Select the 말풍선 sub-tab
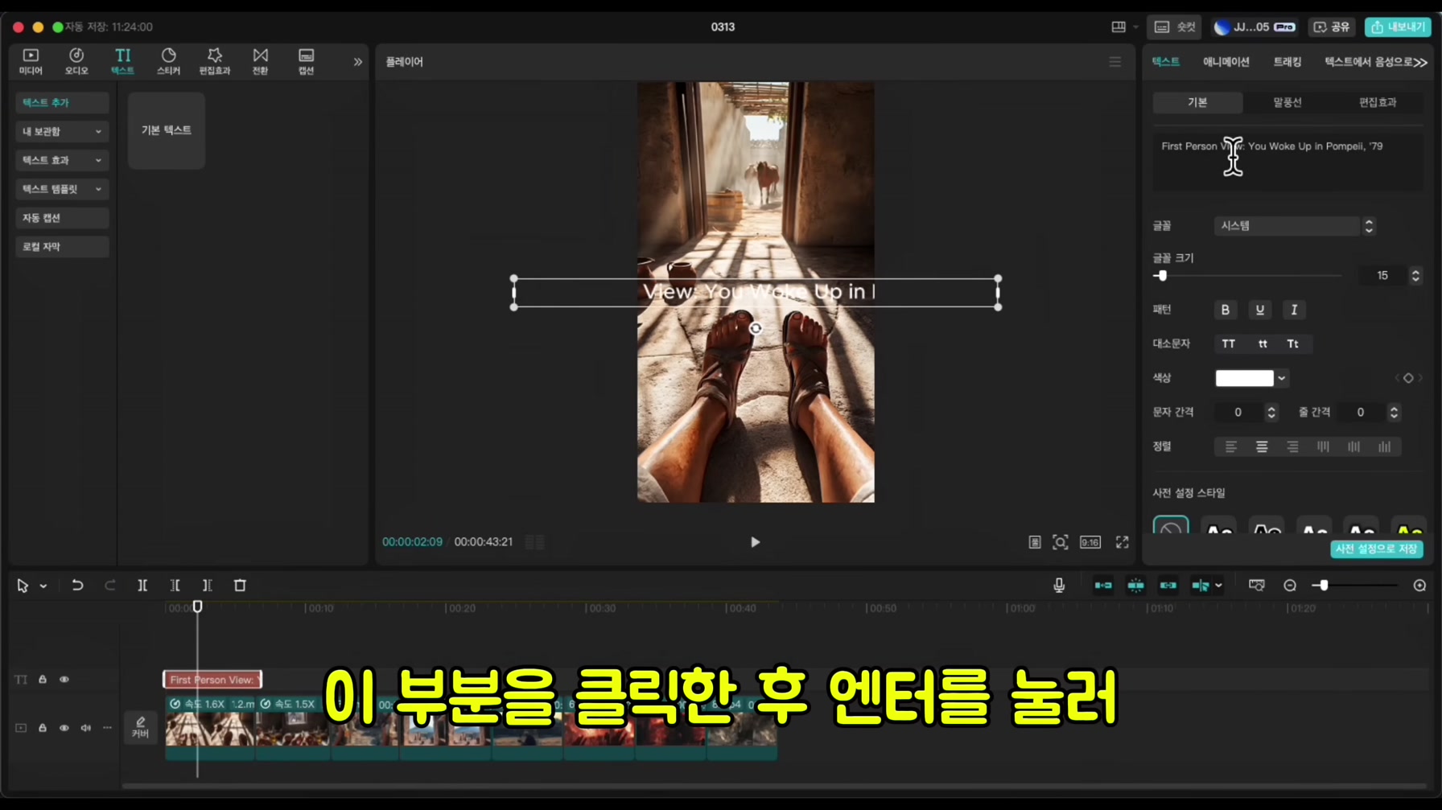 tap(1287, 102)
